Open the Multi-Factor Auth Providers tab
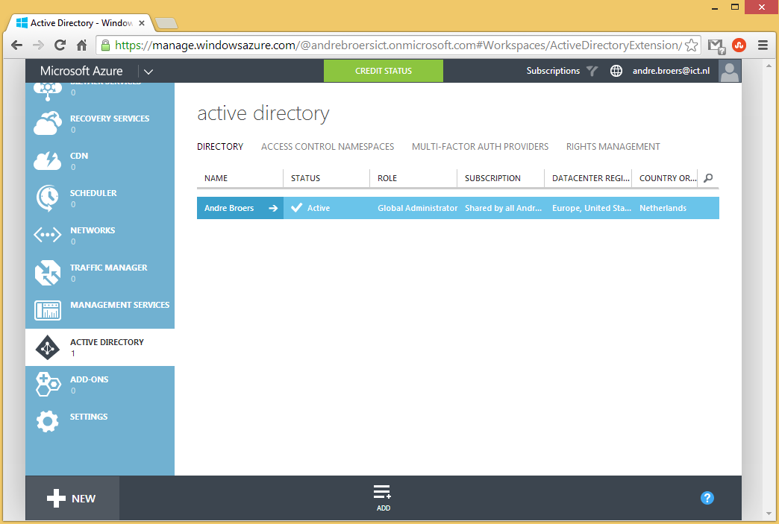The width and height of the screenshot is (779, 524). 480,146
